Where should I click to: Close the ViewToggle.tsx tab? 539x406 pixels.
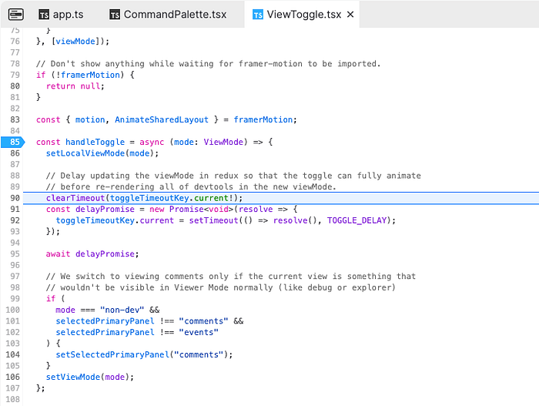351,15
